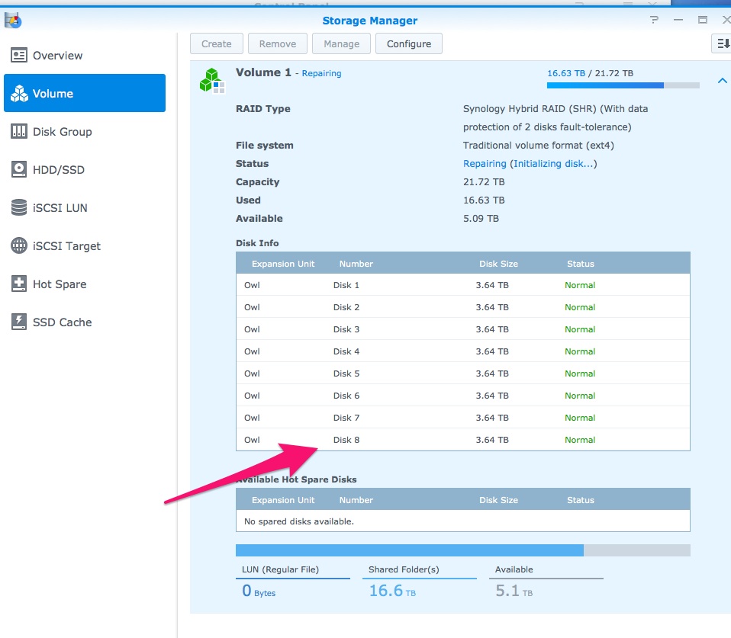This screenshot has height=638, width=731.
Task: Open the help question mark icon
Action: point(654,20)
